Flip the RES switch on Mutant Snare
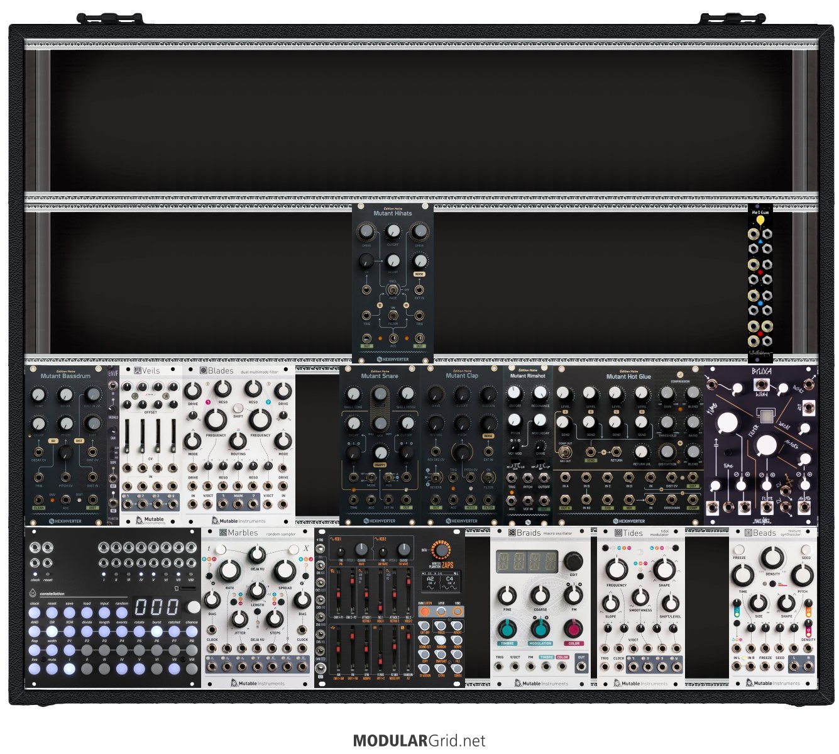The image size is (839, 754). pyautogui.click(x=389, y=477)
